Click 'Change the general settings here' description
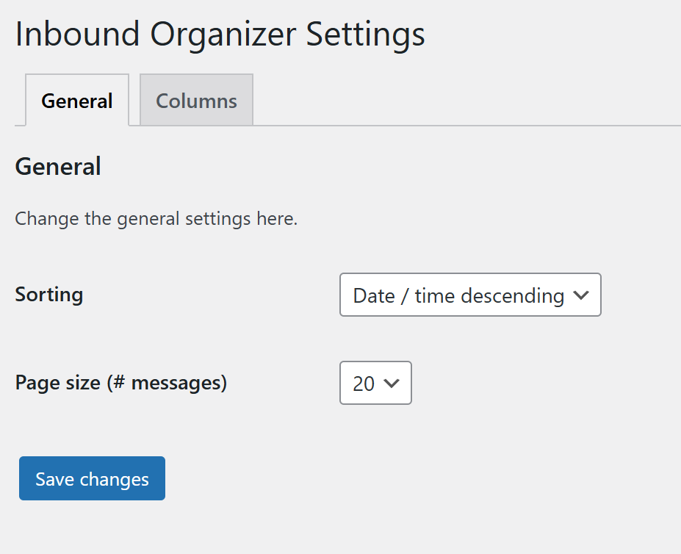Image resolution: width=681 pixels, height=554 pixels. (x=156, y=218)
